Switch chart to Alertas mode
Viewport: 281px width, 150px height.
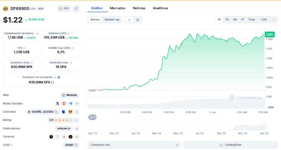pos(95,20)
